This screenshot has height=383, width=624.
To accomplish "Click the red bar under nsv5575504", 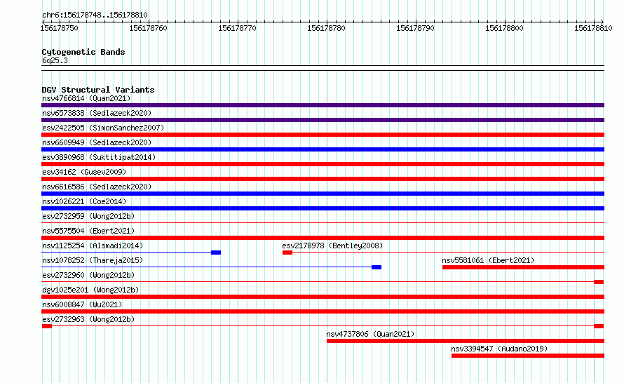I will (323, 238).
